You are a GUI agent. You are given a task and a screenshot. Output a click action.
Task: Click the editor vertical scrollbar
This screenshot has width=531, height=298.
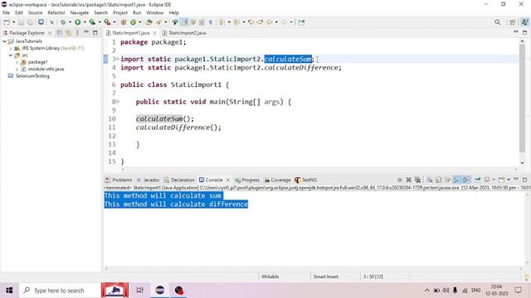coord(522,98)
